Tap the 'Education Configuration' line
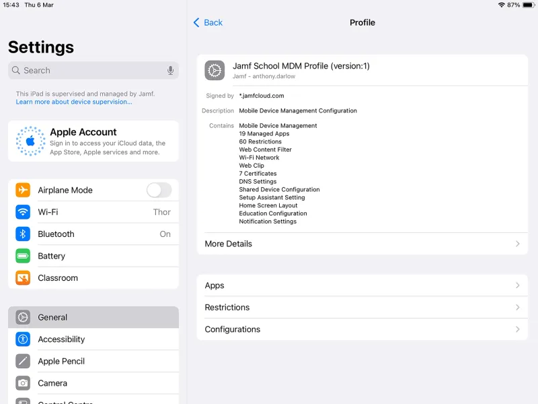This screenshot has width=538, height=404. [x=273, y=213]
